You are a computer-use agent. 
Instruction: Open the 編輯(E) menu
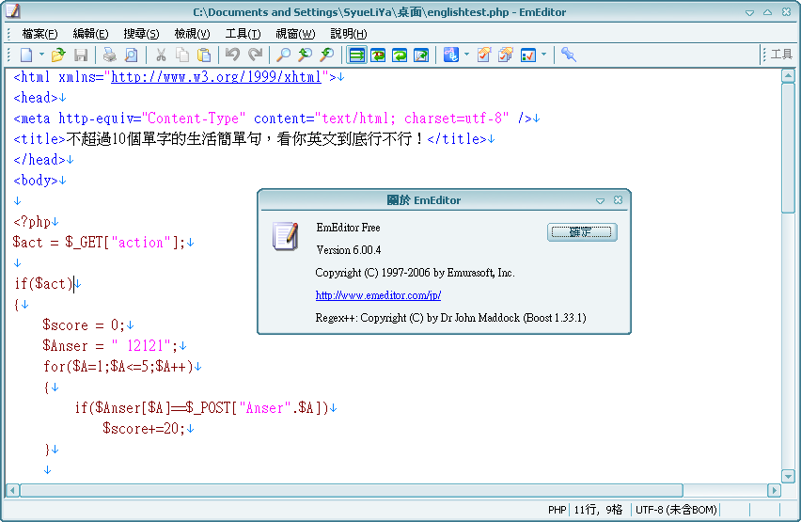(x=90, y=34)
